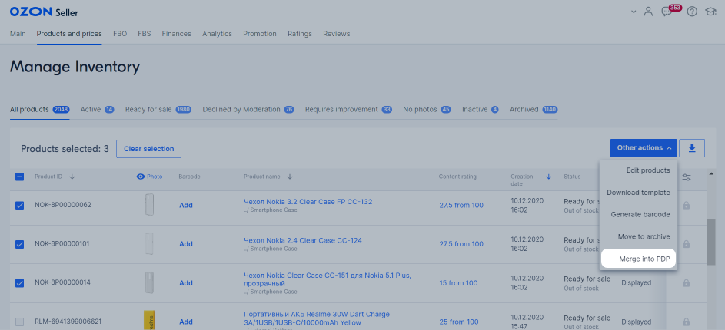Add barcode for RLM-6941399006621

[x=186, y=322]
